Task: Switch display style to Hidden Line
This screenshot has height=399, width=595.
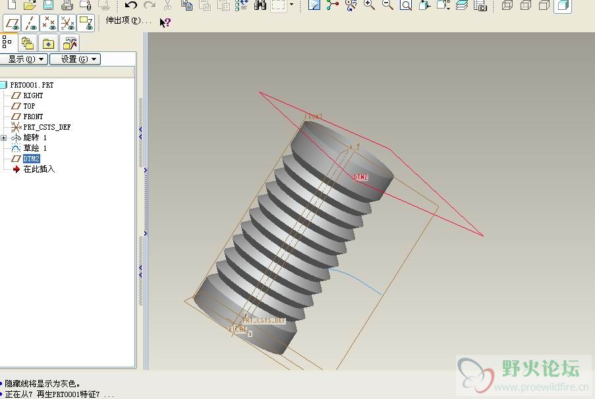Action: 526,5
